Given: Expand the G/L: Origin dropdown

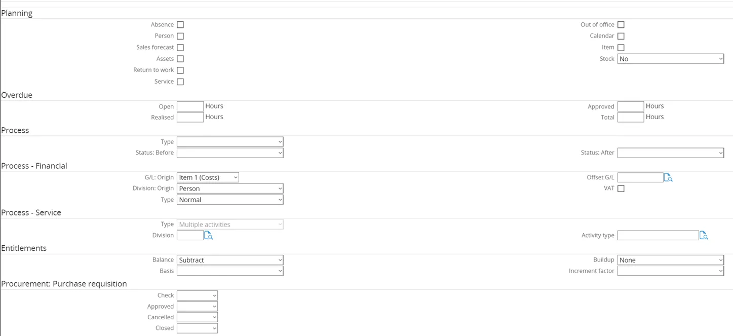Looking at the screenshot, I should (208, 177).
